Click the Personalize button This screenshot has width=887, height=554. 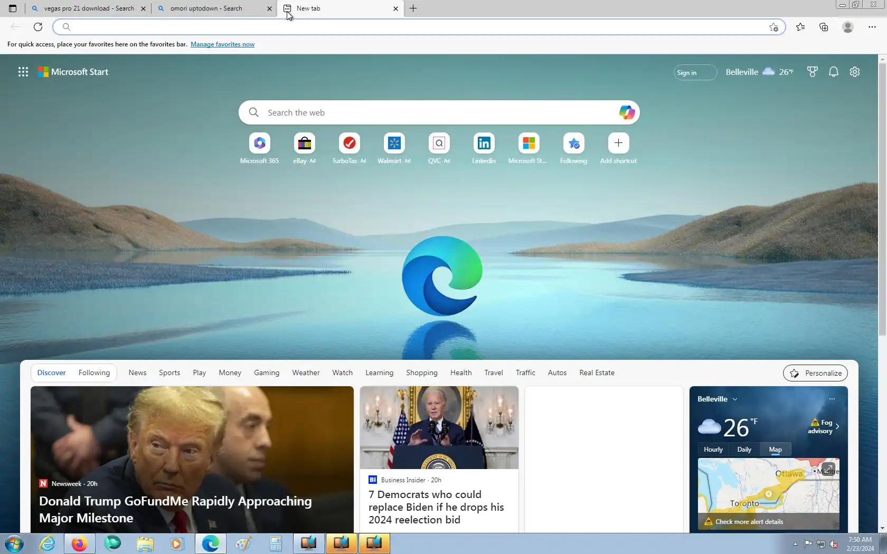click(815, 373)
